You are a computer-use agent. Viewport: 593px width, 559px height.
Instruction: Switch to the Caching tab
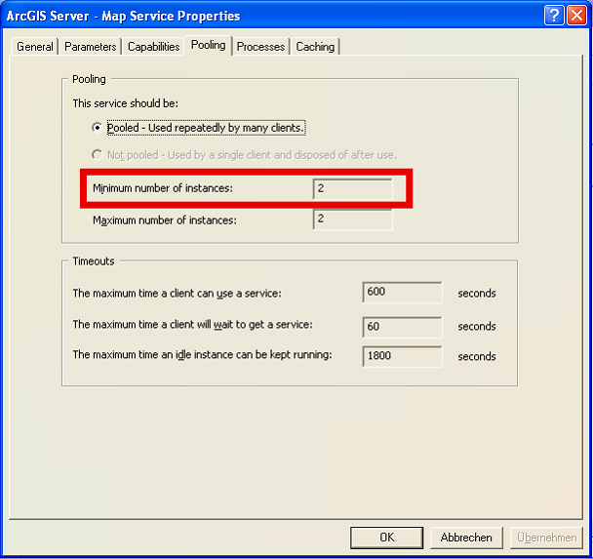tap(315, 47)
